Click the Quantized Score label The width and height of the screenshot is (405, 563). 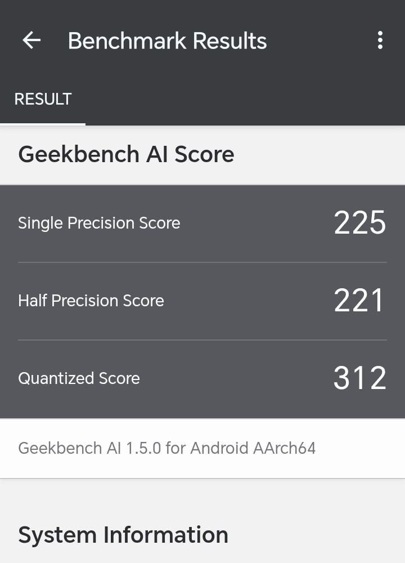click(x=79, y=378)
